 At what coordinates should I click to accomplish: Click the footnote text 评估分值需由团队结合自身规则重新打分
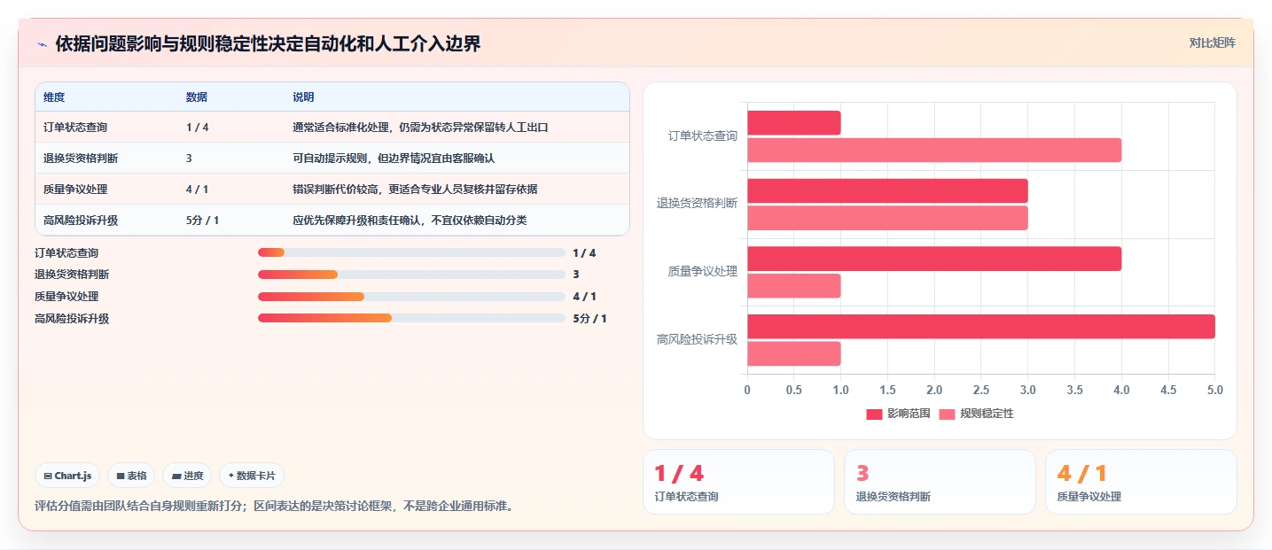tap(140, 507)
